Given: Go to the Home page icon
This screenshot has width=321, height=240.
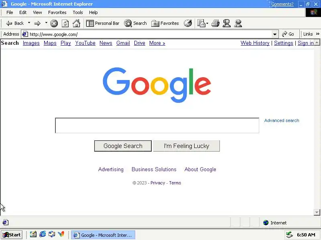Looking at the screenshot, I should point(76,23).
